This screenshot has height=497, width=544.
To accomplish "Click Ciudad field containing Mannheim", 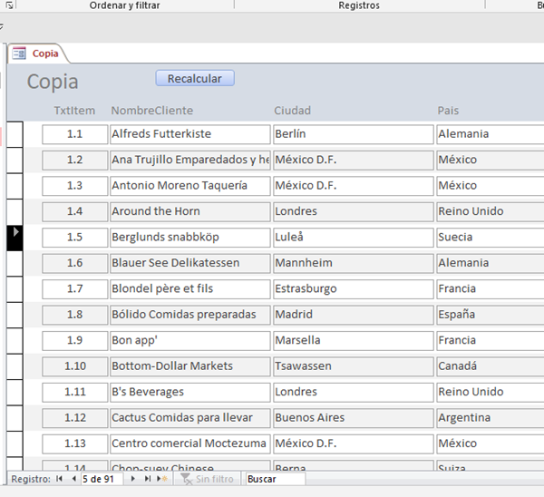I will pyautogui.click(x=353, y=263).
